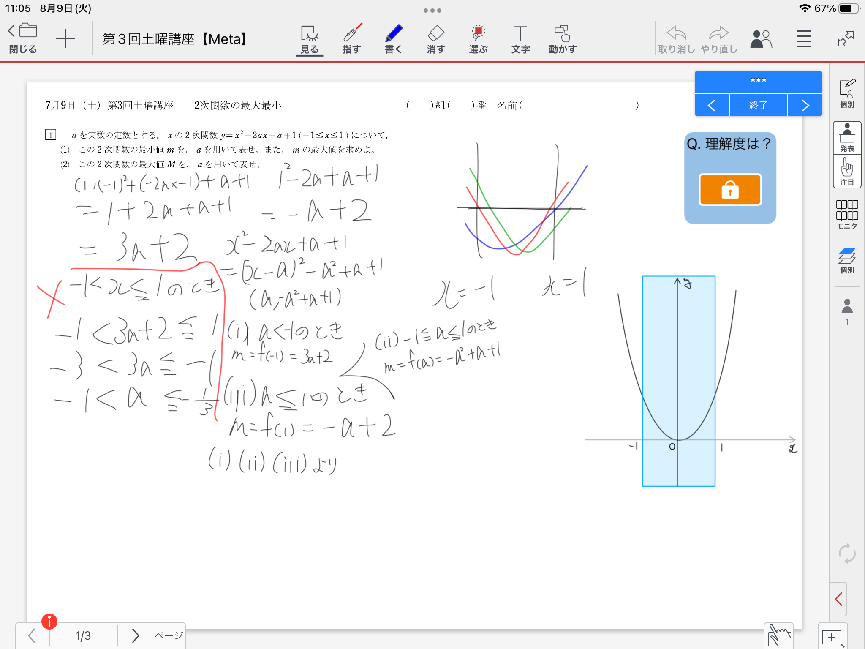Choose the 選ぶ lasso selection tool
865x649 pixels.
tap(478, 39)
